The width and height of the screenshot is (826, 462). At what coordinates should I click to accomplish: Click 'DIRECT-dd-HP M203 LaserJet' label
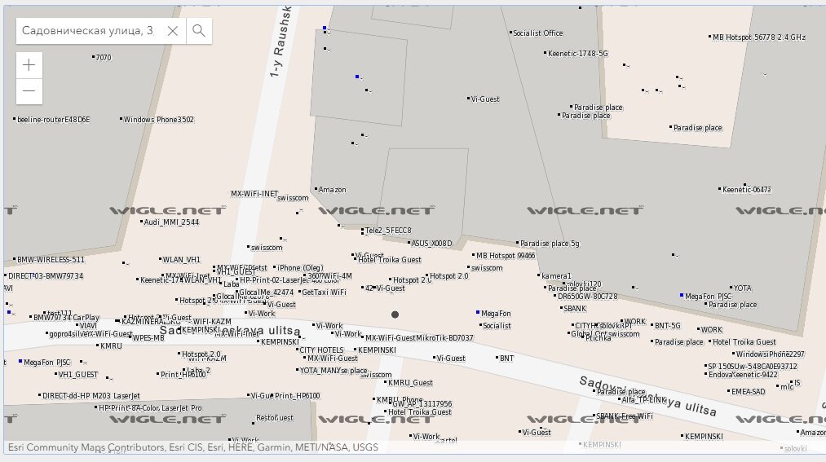(x=91, y=396)
